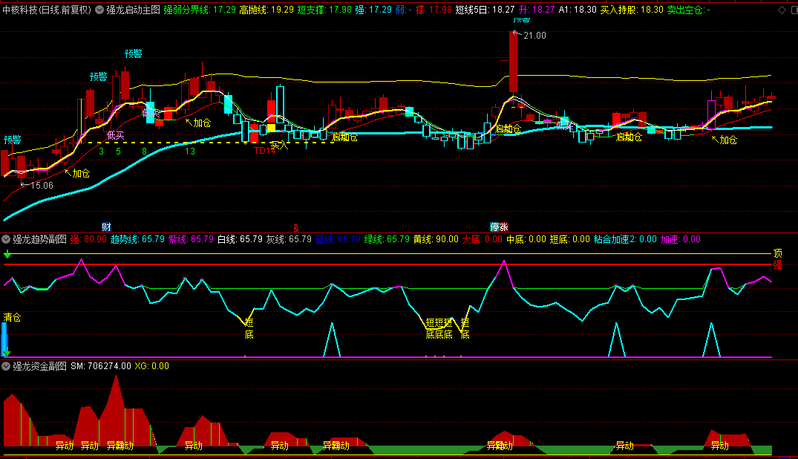This screenshot has height=459, width=798.
Task: Select the 高抛线: 19.29 value
Action: pos(266,10)
